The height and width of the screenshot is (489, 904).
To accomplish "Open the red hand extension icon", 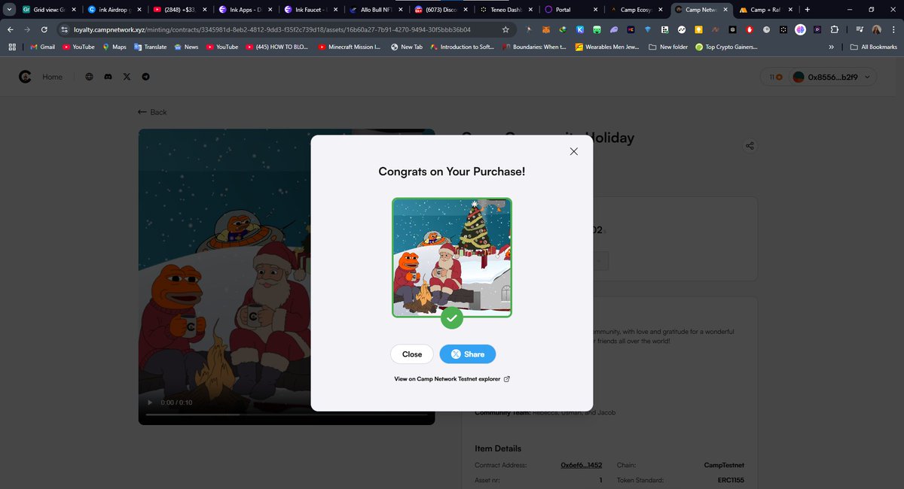I will pos(750,29).
